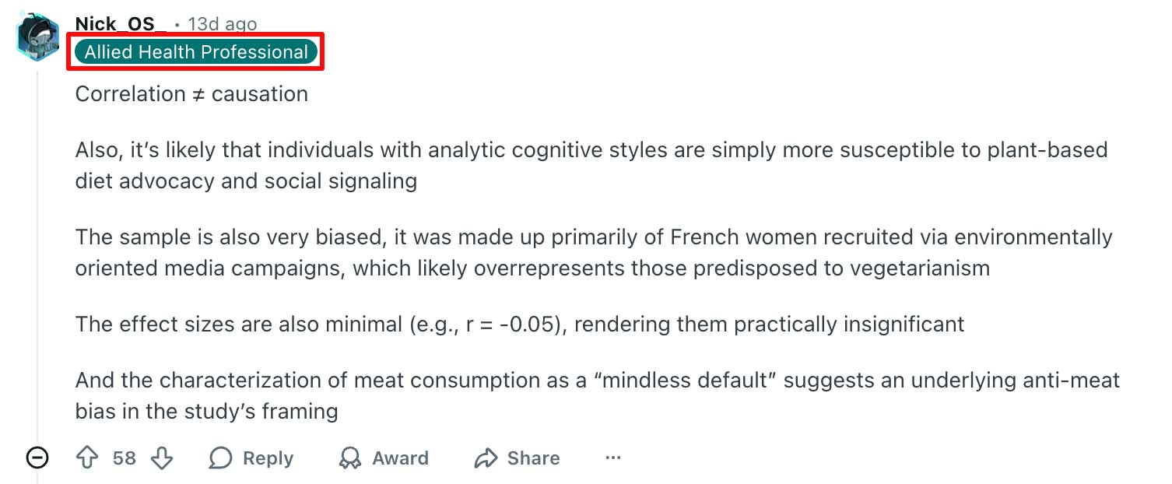Upvote Nick_OS_'s comment
This screenshot has width=1172, height=484.
pyautogui.click(x=87, y=458)
